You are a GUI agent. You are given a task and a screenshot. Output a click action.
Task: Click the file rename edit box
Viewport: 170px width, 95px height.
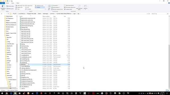25,64
